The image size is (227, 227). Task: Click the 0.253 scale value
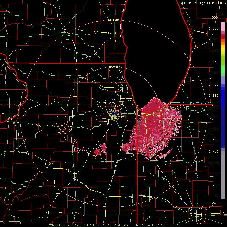tap(214, 185)
